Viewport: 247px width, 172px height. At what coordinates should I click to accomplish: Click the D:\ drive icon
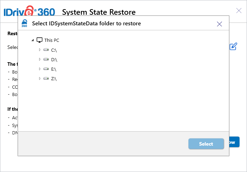click(x=46, y=59)
